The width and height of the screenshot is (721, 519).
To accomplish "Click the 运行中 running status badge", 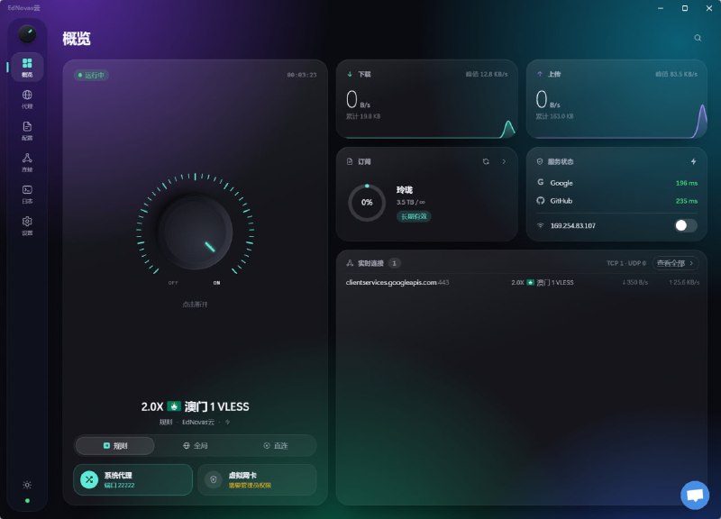I will (91, 75).
